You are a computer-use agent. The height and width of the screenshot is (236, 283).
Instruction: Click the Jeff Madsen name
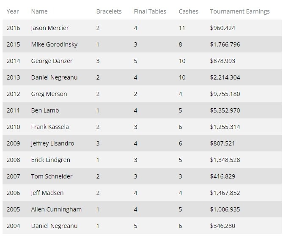click(x=47, y=193)
